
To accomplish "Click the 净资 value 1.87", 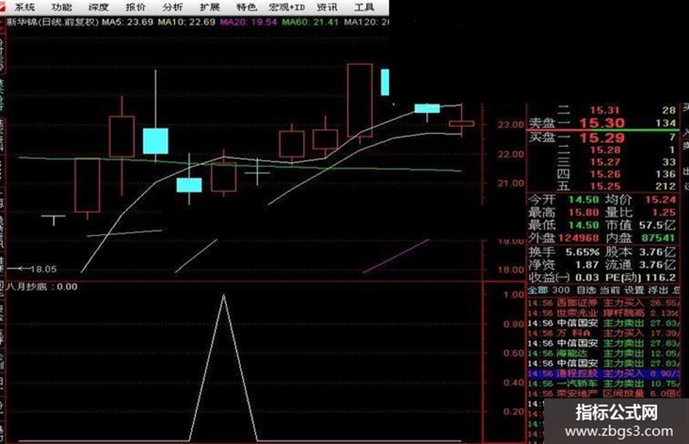I will (587, 265).
